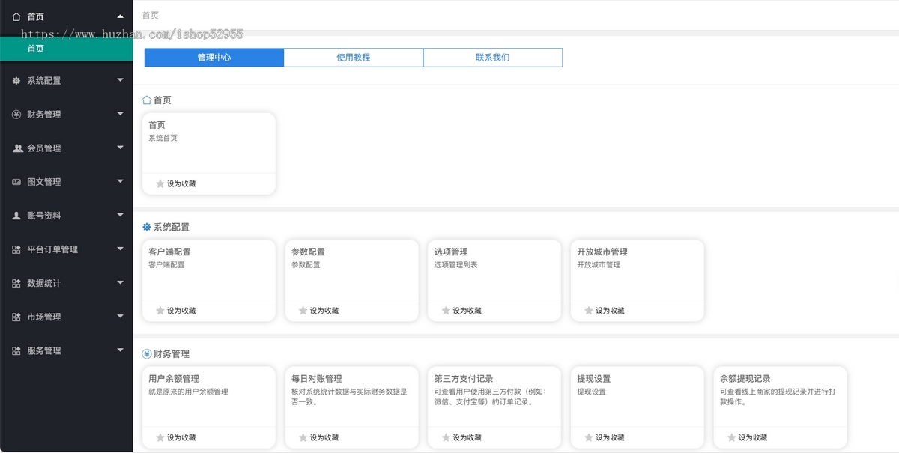Expand the 平台订单管理 sidebar menu arrow
899x453 pixels.
pyautogui.click(x=120, y=249)
